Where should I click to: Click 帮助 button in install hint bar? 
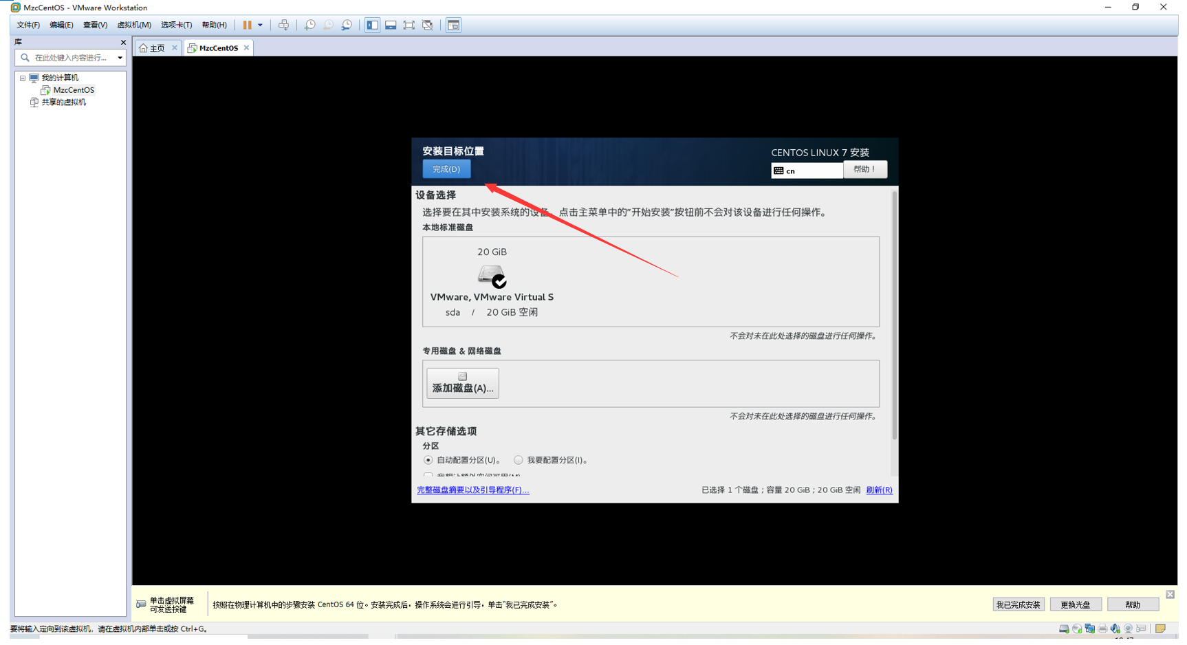pos(1133,604)
